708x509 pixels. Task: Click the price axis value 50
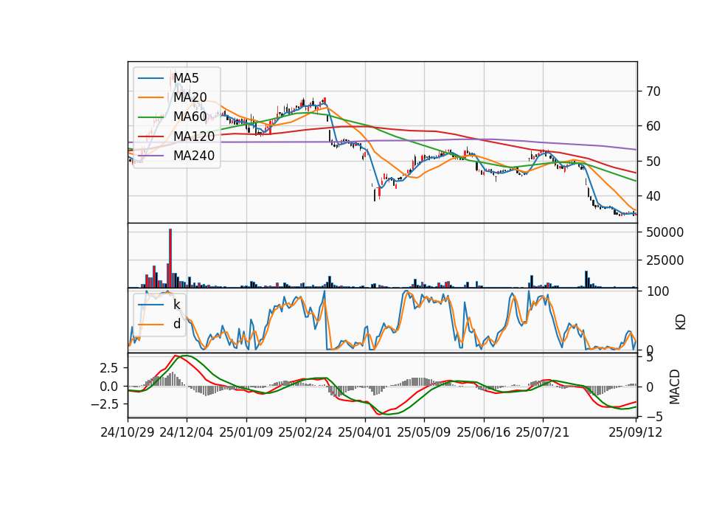[x=653, y=162]
